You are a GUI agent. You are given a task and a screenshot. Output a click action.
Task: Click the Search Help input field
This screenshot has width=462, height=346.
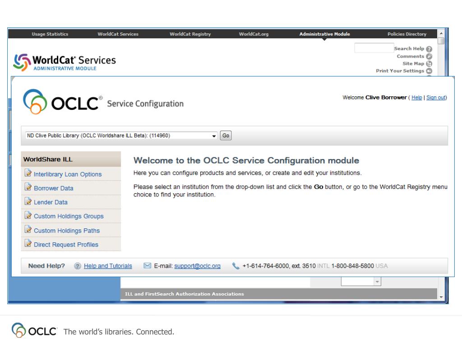(374, 48)
